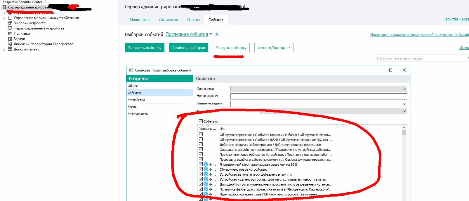Viewport: 469px width, 201px height.
Task: Uncheck malicious object (локальные базы) event
Action: click(201, 134)
